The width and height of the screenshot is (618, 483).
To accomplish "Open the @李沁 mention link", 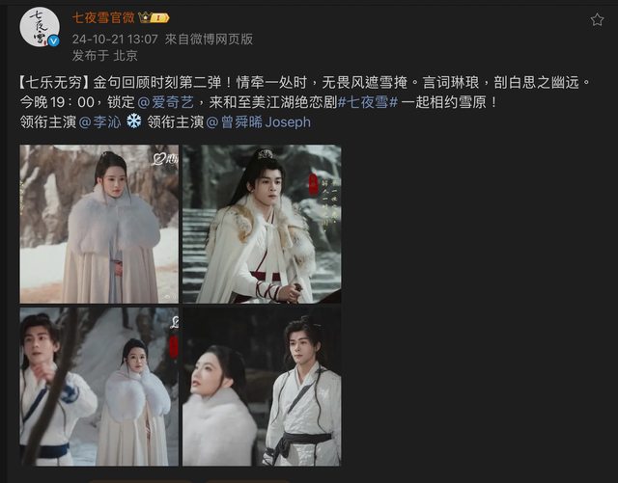I will coord(99,122).
